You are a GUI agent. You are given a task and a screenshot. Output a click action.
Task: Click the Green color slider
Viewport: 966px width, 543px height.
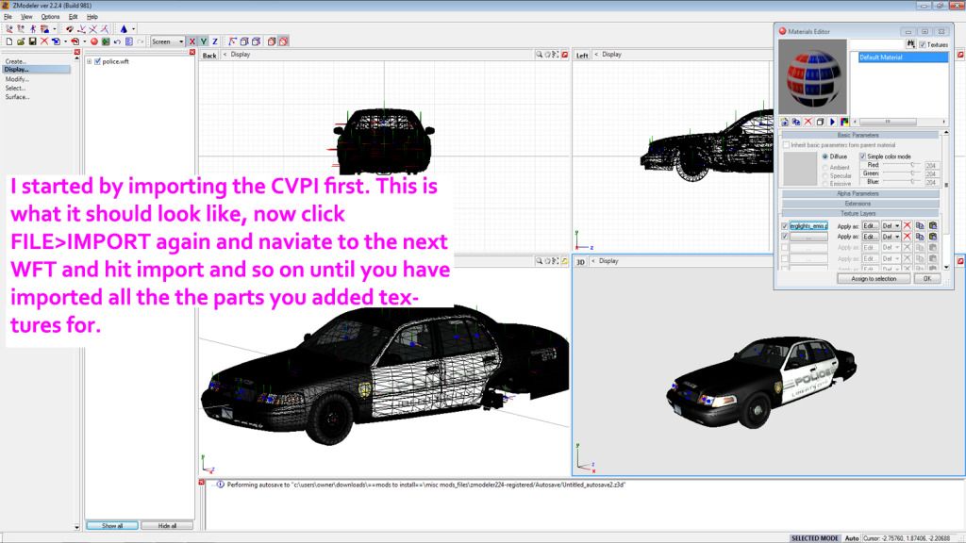point(900,173)
